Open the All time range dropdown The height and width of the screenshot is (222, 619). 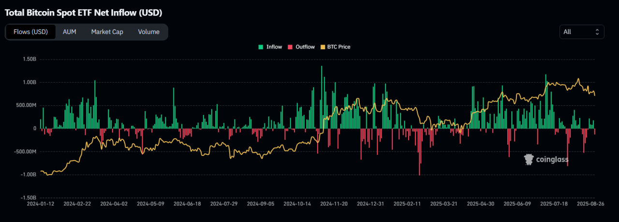[581, 32]
